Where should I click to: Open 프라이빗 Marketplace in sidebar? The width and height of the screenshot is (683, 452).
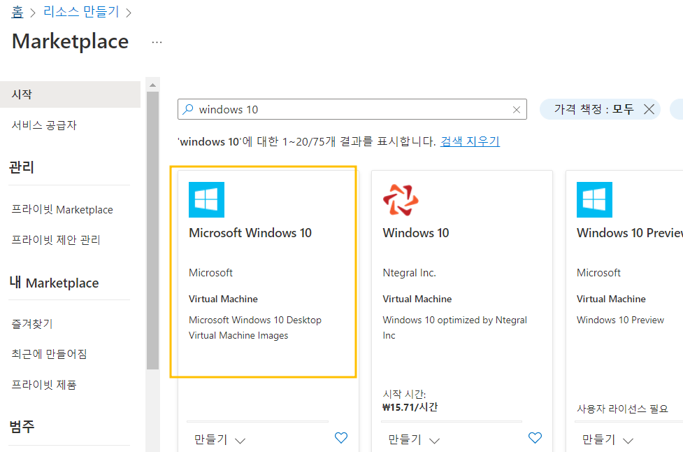pos(62,210)
